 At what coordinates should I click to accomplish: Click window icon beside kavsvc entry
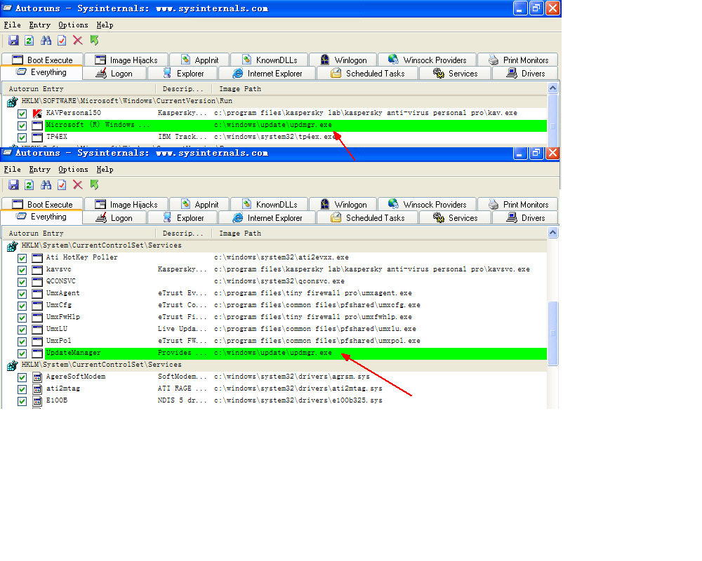coord(37,270)
